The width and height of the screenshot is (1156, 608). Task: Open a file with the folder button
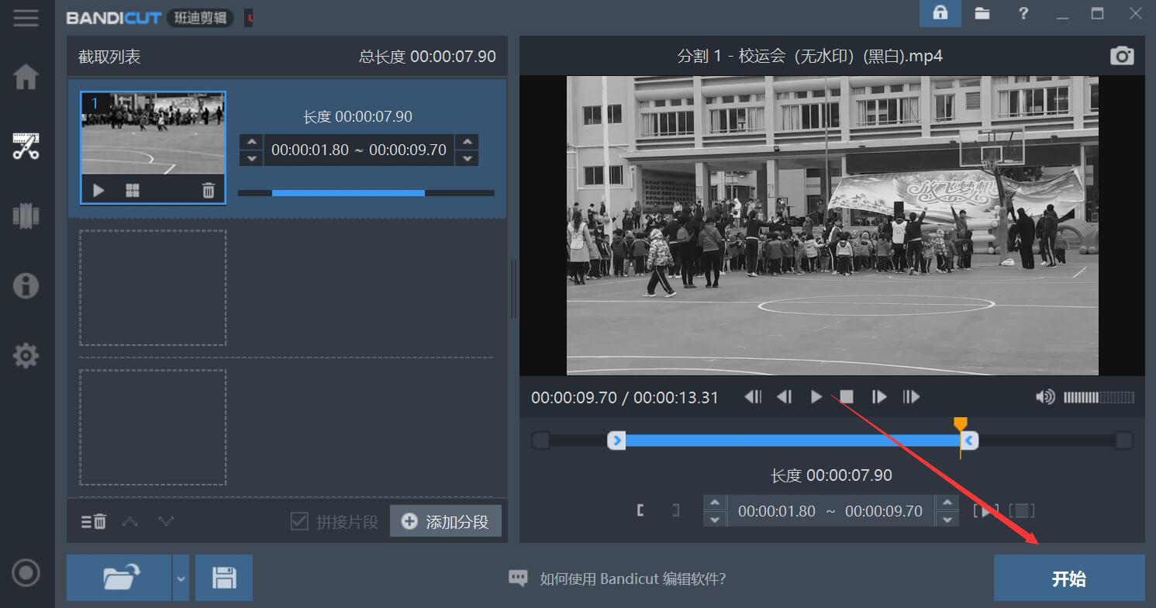point(119,578)
